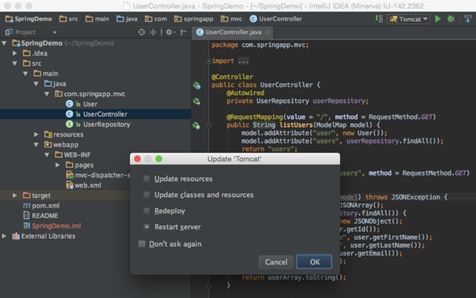Click the Scroll from Source target icon
This screenshot has height=298, width=476.
coord(142,32)
